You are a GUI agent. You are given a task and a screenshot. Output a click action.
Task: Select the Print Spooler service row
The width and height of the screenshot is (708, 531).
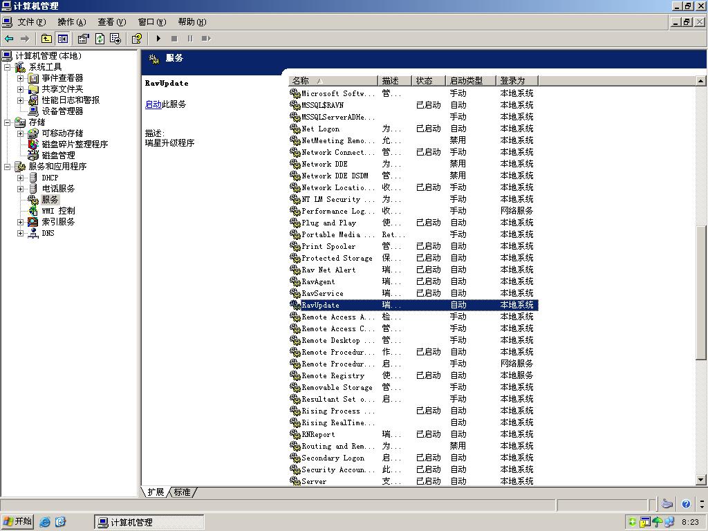pyautogui.click(x=413, y=247)
